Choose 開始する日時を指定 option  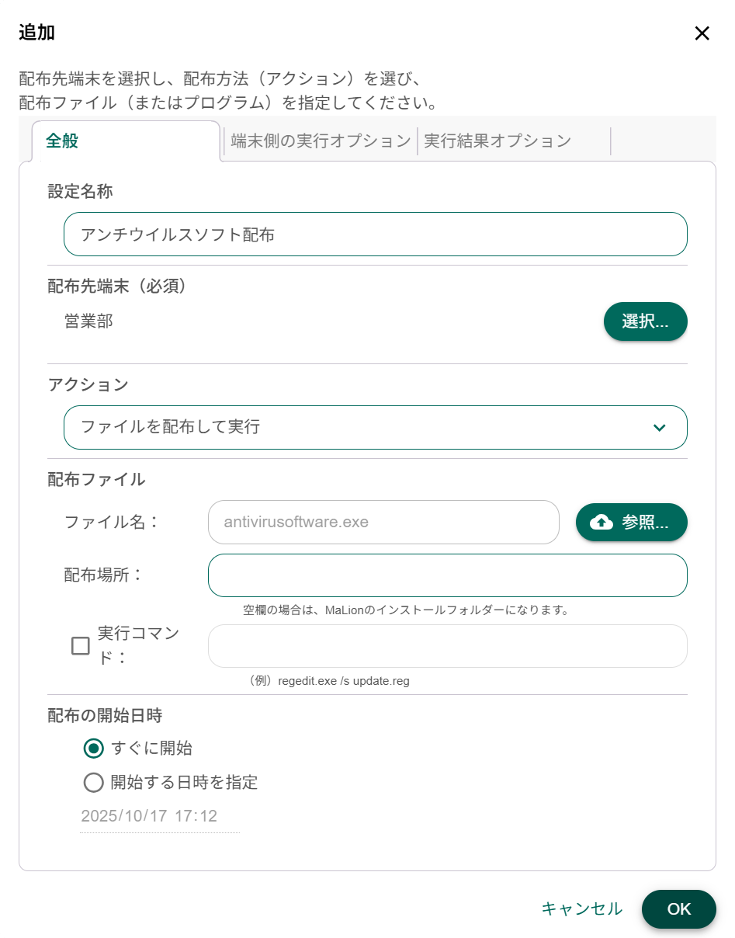93,783
